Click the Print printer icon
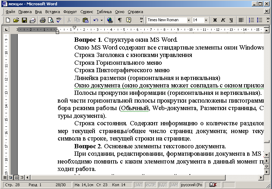 coord(33,20)
